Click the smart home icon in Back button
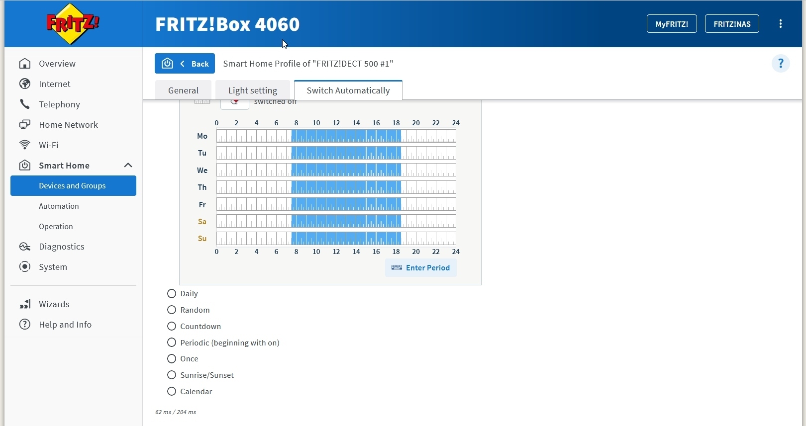806x426 pixels. pyautogui.click(x=167, y=64)
